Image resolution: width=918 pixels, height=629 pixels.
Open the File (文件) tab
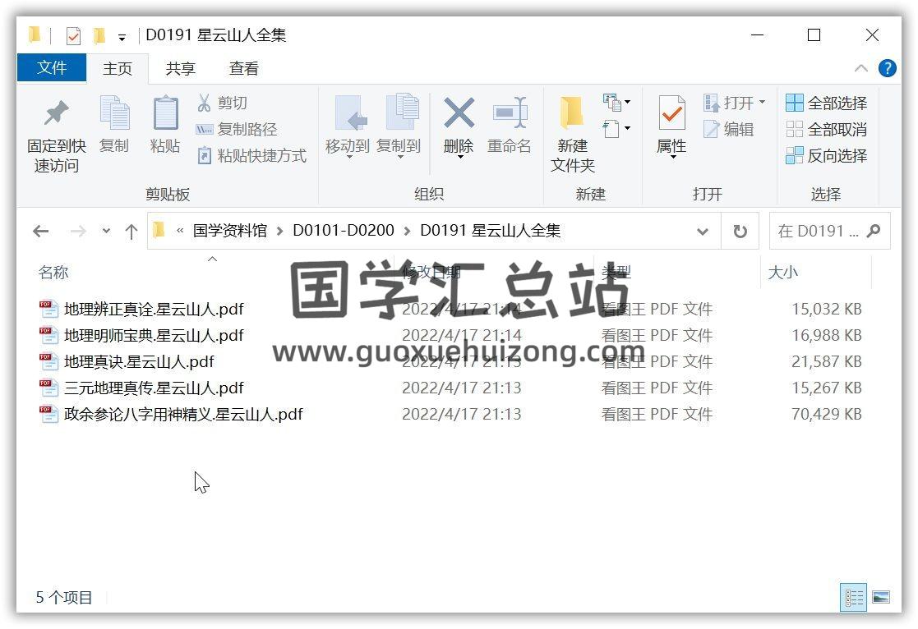pyautogui.click(x=52, y=68)
